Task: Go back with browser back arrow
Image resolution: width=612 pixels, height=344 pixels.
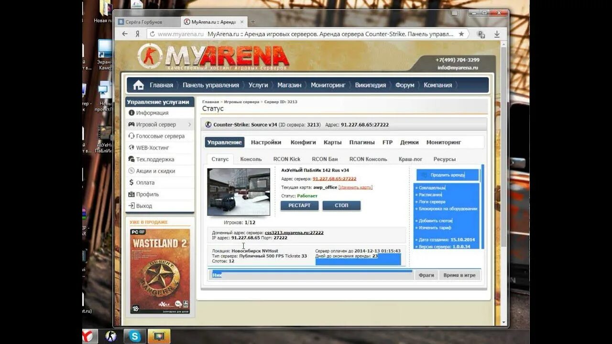Action: [x=125, y=34]
